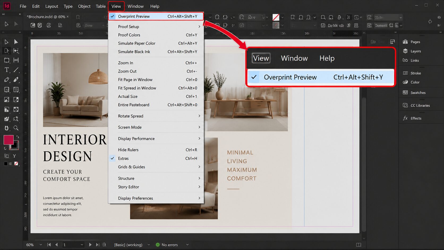The image size is (444, 250).
Task: Click the black stroke color swatch
Action: click(x=14, y=145)
